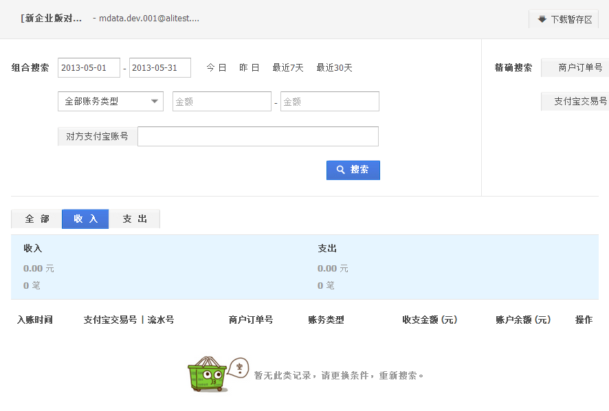Choose the 最近30天 date range
This screenshot has height=411, width=609.
334,67
